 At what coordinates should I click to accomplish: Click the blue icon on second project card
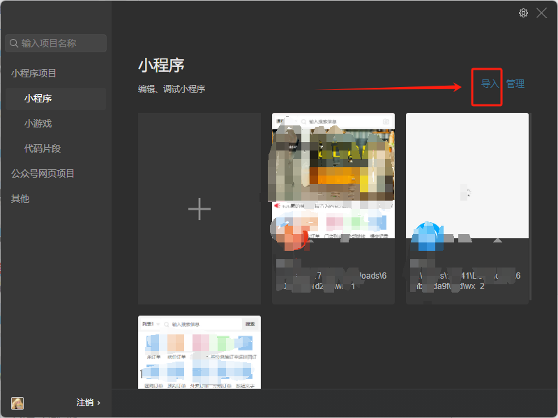pyautogui.click(x=426, y=237)
